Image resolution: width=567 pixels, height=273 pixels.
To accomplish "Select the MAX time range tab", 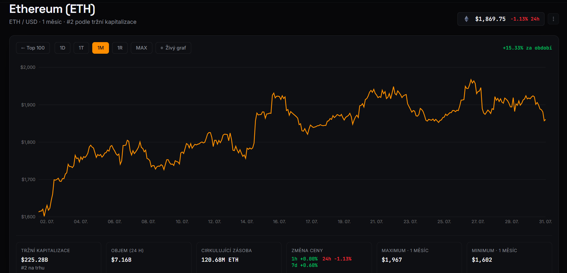I will click(x=141, y=48).
